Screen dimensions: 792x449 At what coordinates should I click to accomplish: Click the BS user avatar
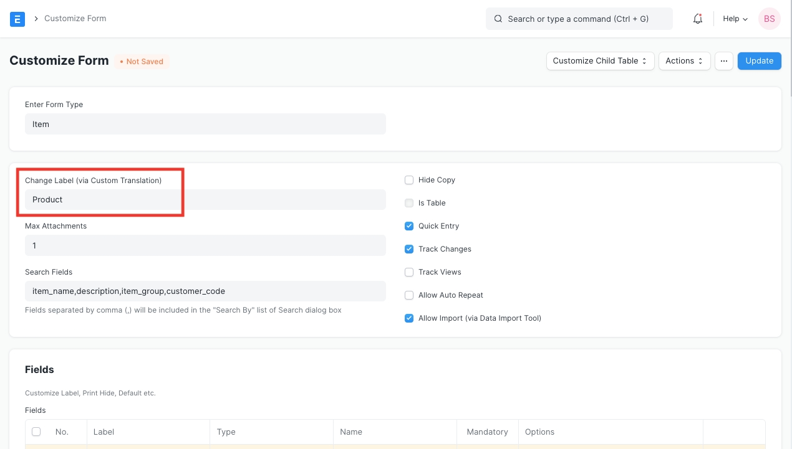coord(769,19)
